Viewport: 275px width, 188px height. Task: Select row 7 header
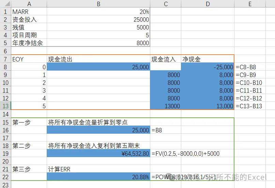[5, 59]
